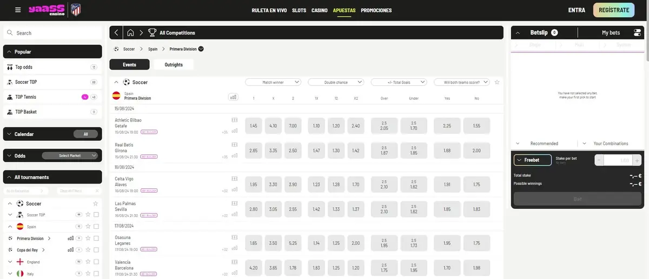
Task: Check the England tournament checkbox
Action: pyautogui.click(x=96, y=262)
